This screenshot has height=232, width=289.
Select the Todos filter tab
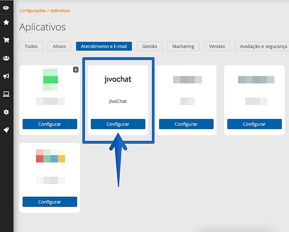coord(31,46)
